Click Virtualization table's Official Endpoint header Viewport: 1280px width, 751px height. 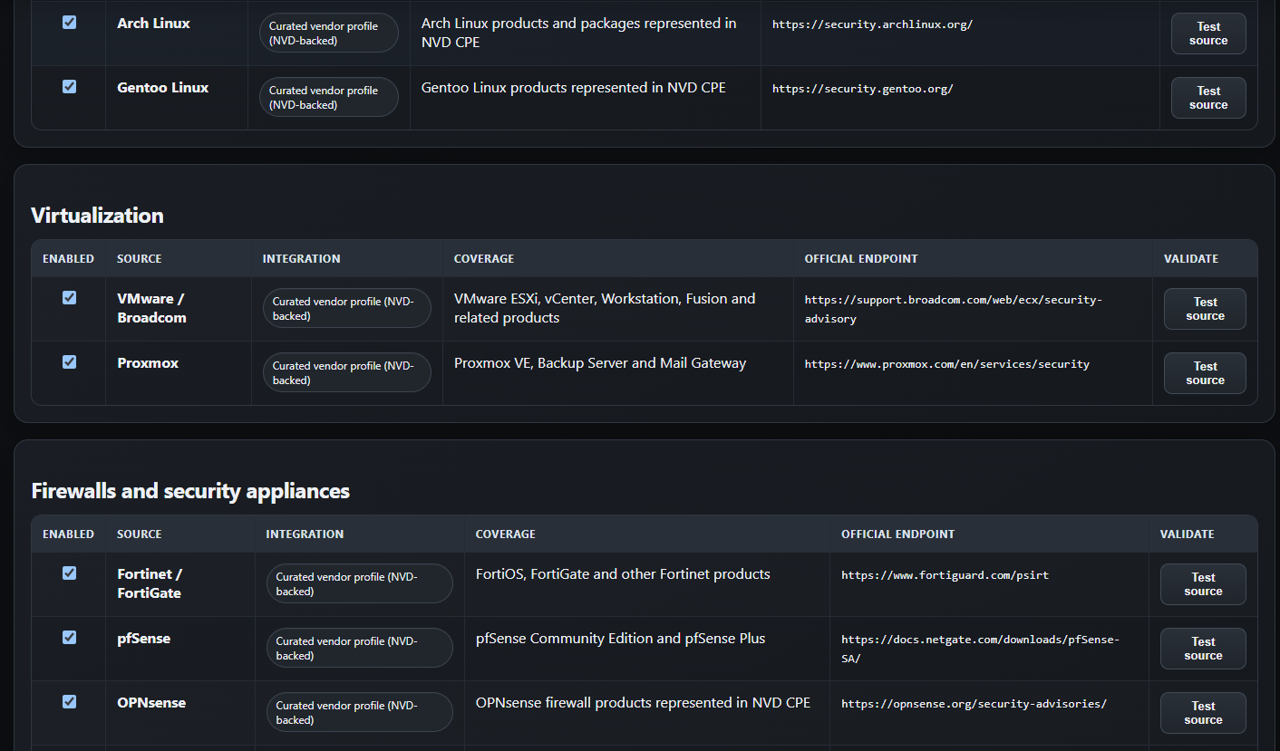(x=861, y=259)
